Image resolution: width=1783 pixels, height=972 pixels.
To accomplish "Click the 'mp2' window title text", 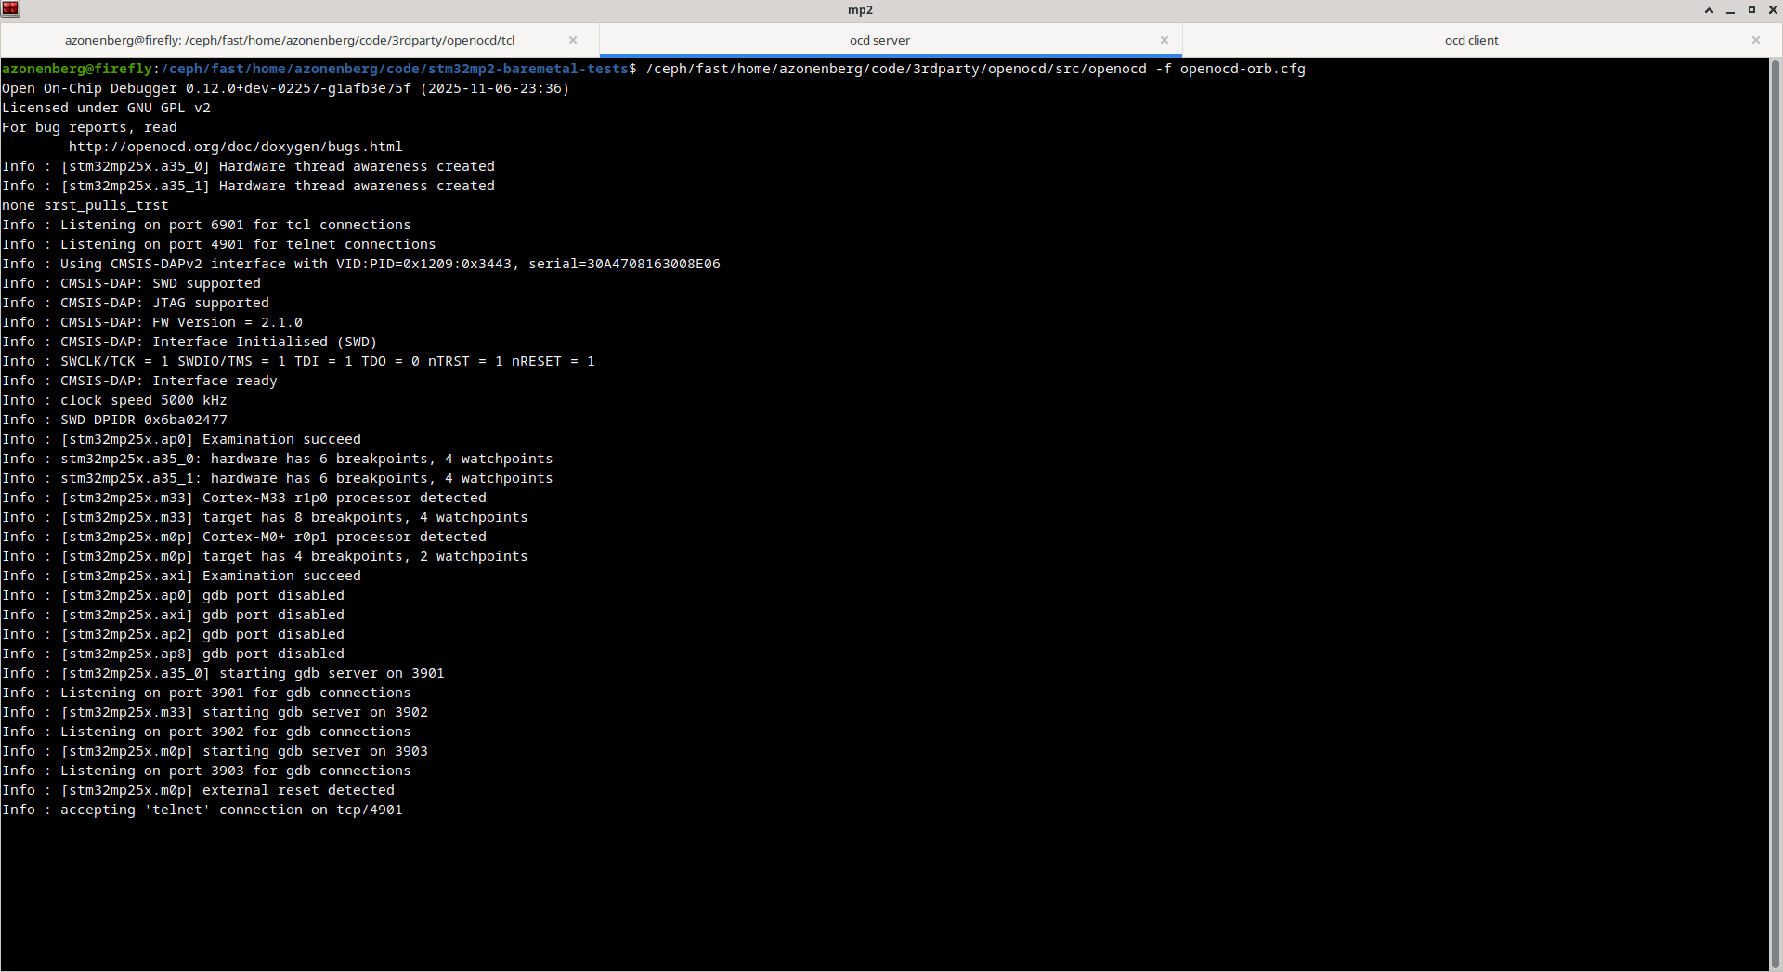I will (860, 10).
